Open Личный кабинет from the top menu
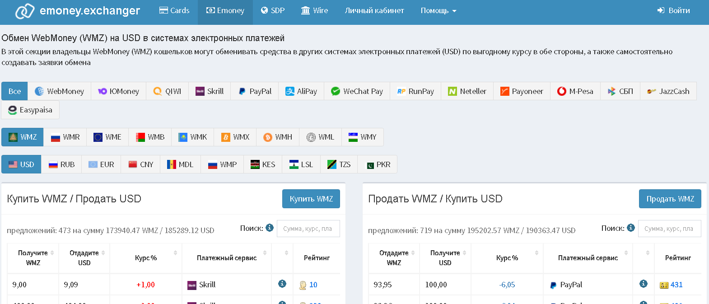The width and height of the screenshot is (709, 304). click(374, 11)
